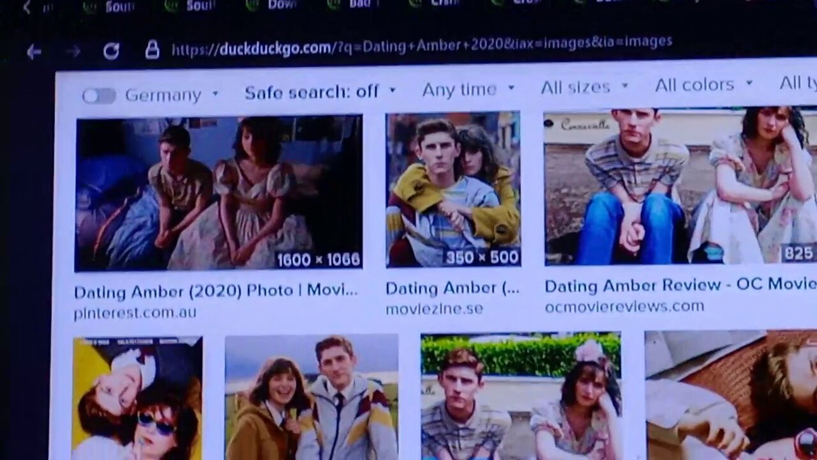817x460 pixels.
Task: Open the Any time filter dropdown
Action: (x=468, y=89)
